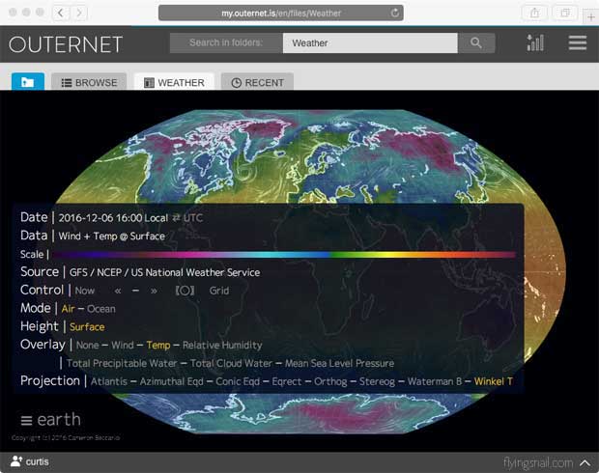599x473 pixels.
Task: Click the minus step back control
Action: (x=135, y=291)
